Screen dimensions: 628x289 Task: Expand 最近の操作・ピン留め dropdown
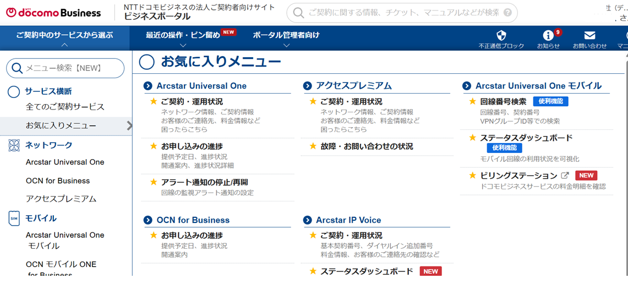pos(183,35)
